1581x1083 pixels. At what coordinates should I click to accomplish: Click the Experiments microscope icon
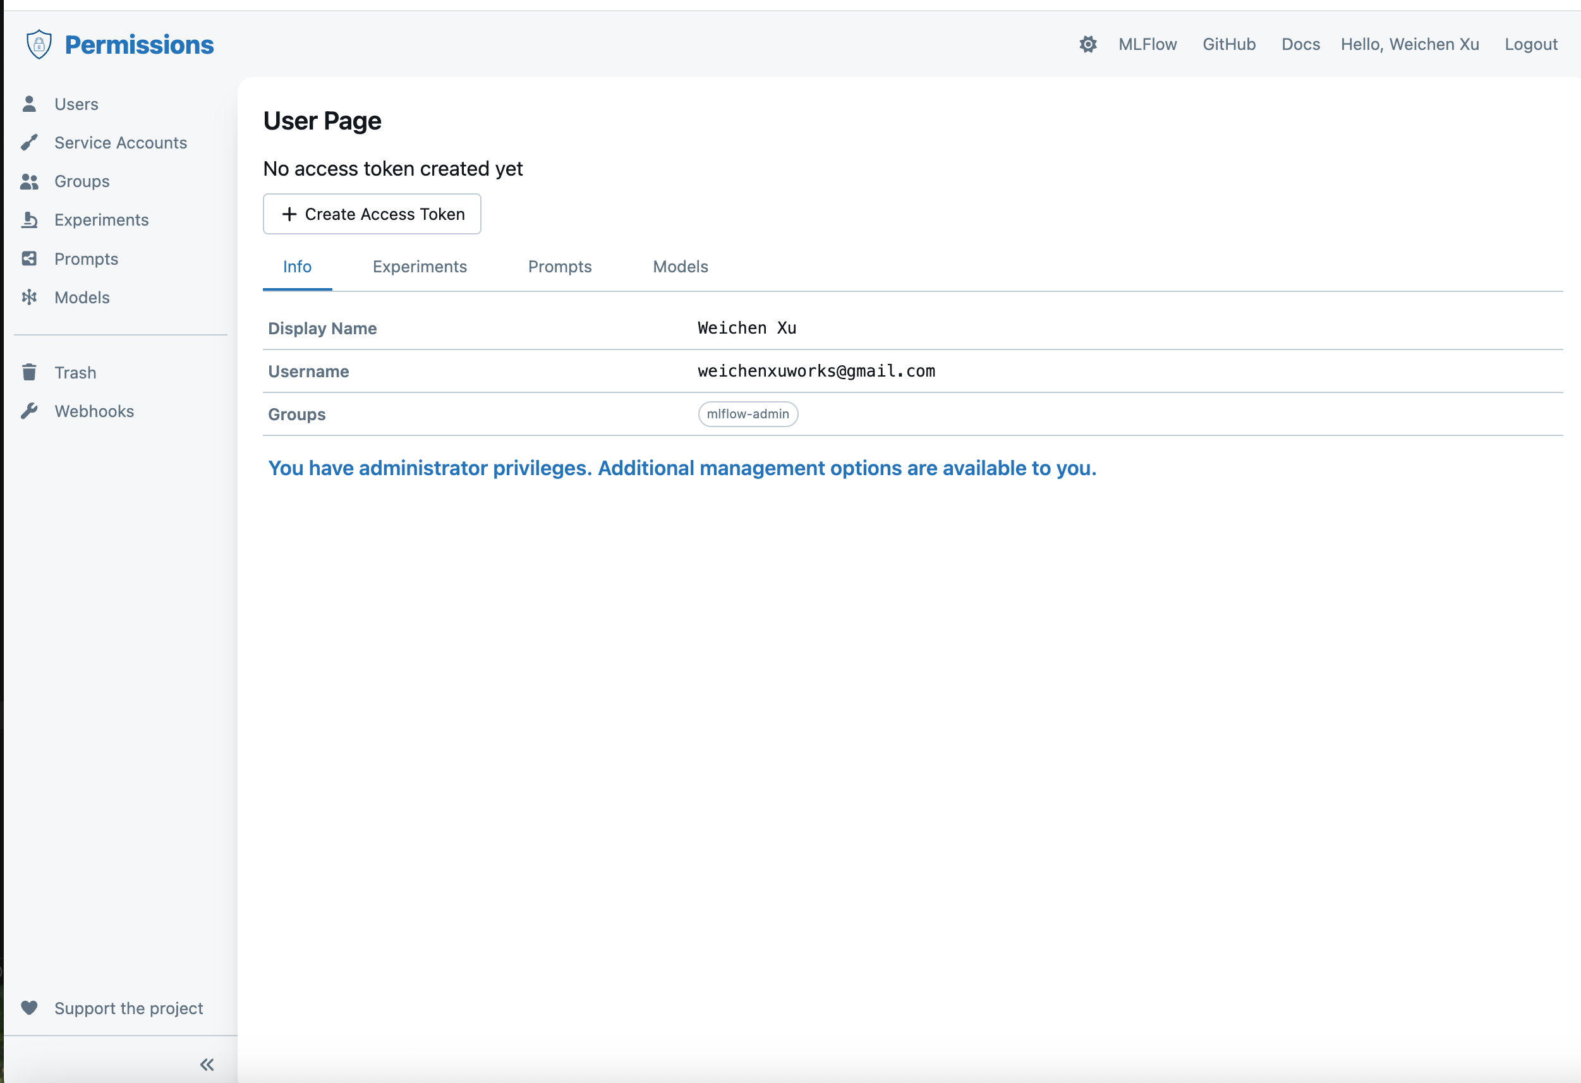click(x=29, y=220)
